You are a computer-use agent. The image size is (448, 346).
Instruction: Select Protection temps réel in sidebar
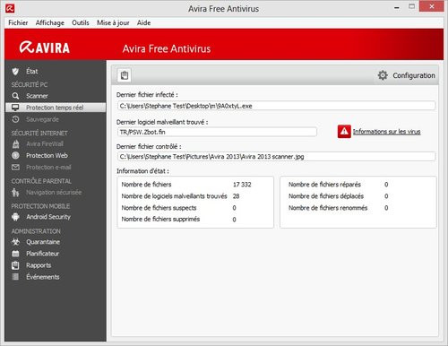(55, 108)
